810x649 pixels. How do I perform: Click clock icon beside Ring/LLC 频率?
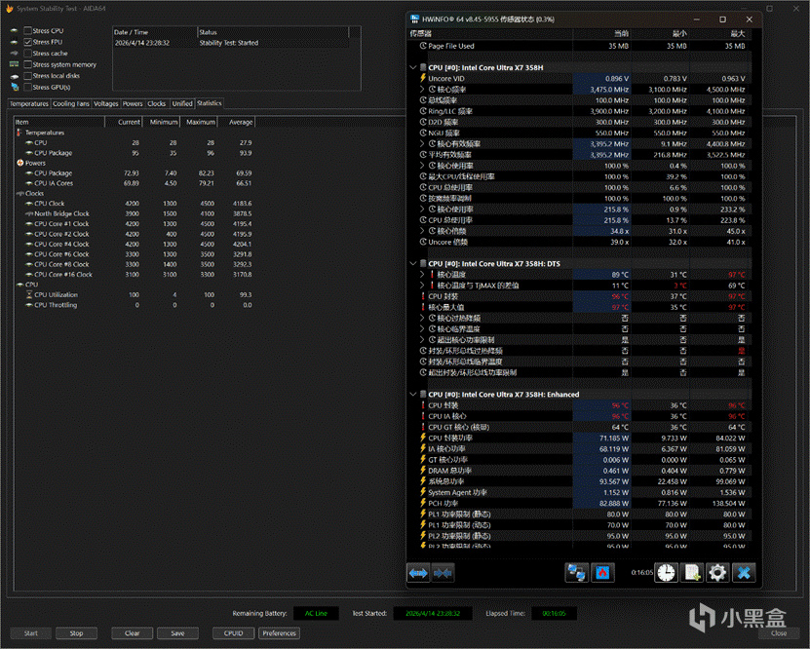pos(423,111)
